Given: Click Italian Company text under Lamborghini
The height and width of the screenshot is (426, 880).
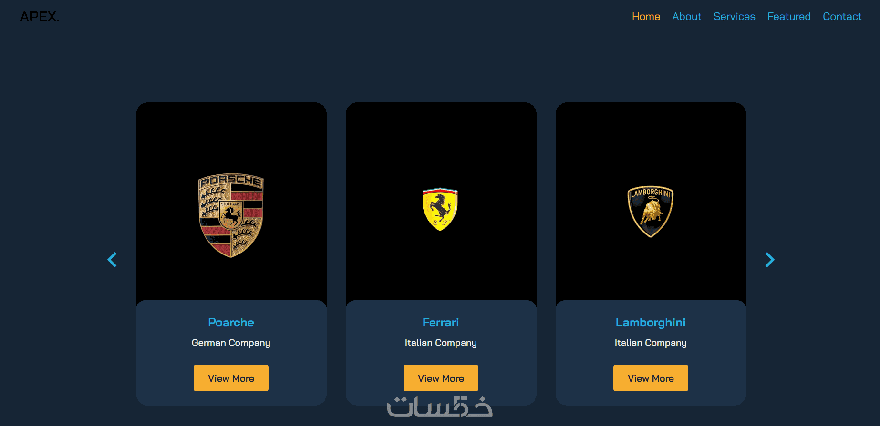Looking at the screenshot, I should click(x=651, y=343).
